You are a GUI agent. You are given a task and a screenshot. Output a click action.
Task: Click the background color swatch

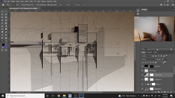pyautogui.click(x=5, y=47)
